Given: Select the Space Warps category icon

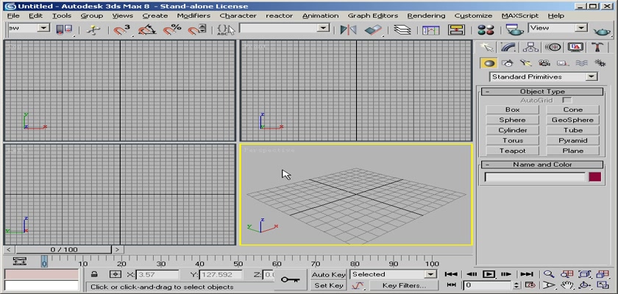Looking at the screenshot, I should click(x=581, y=63).
